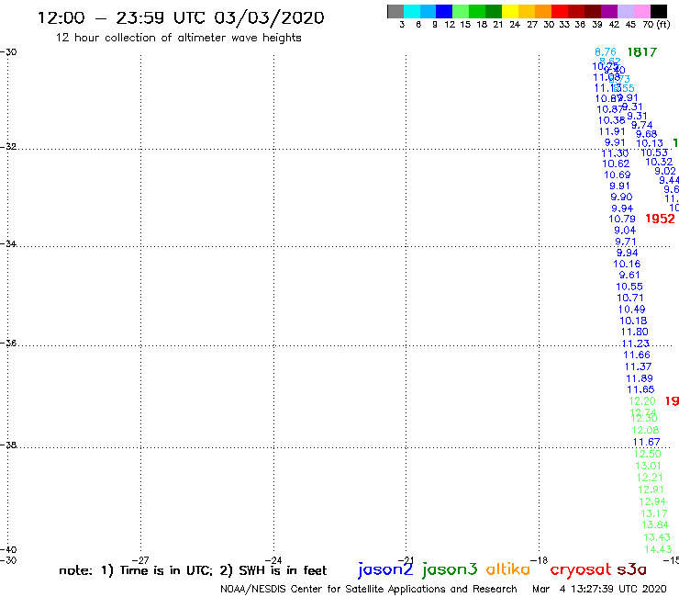Click the wave height value 11.80
Viewport: 679px width, 597px height.
point(634,332)
